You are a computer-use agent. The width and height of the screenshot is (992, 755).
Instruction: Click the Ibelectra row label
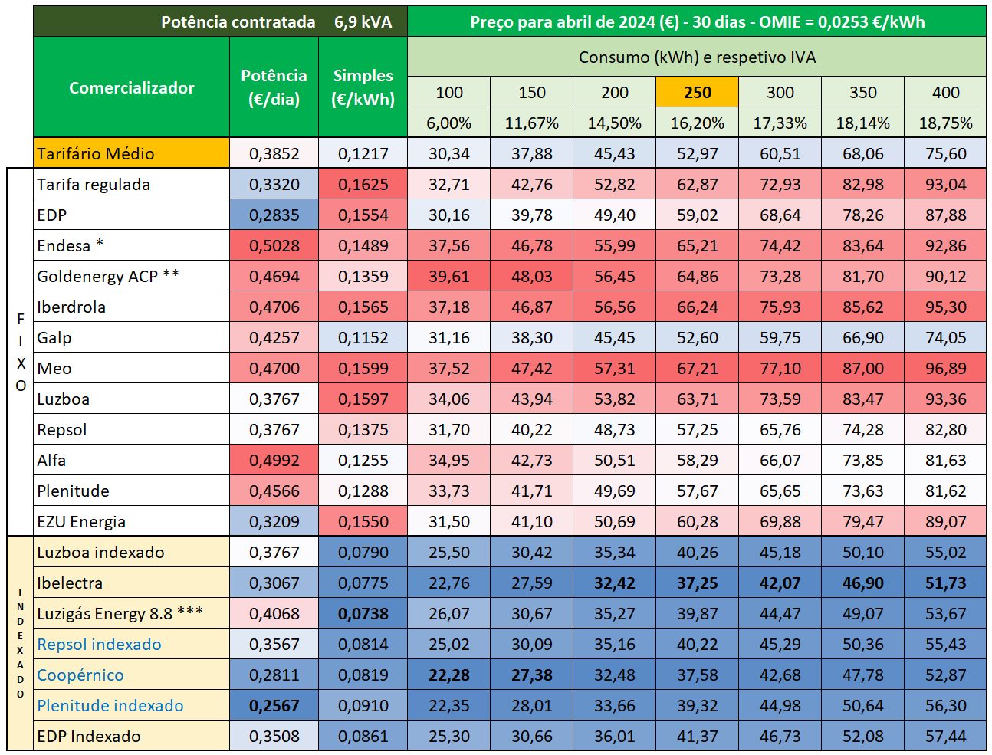pos(70,583)
